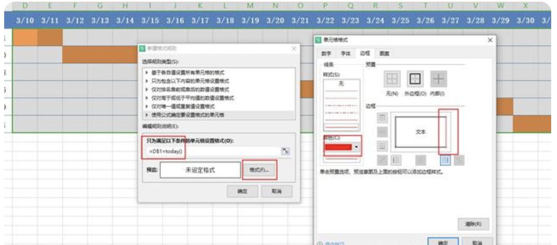Screen dimensions: 557x245
Task: Select rule type 使用公式确定要设置格式的单元格
Action: click(x=219, y=115)
